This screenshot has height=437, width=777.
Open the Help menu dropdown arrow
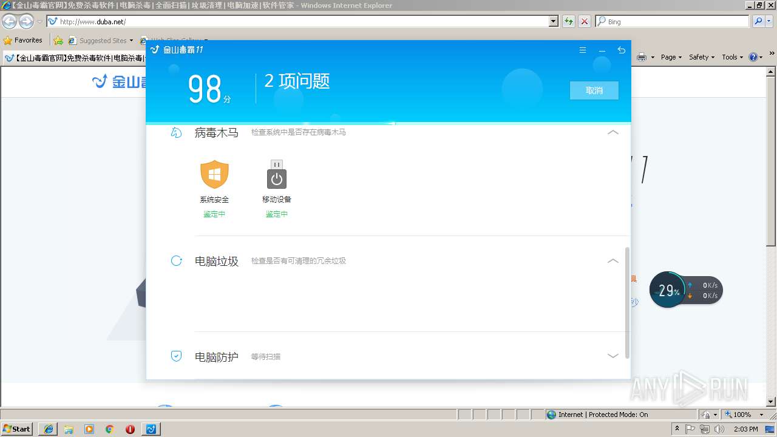pos(761,57)
